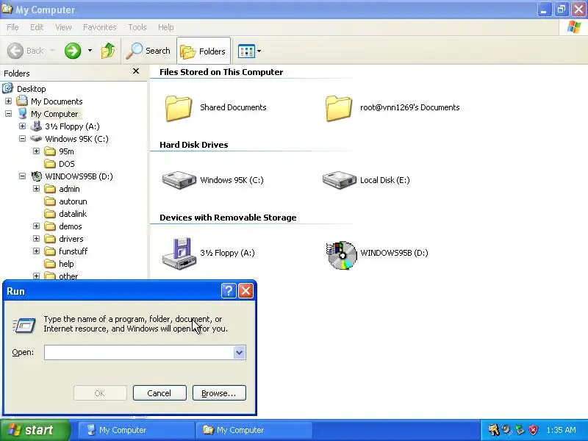Select the admin folder in tree

pyautogui.click(x=69, y=189)
